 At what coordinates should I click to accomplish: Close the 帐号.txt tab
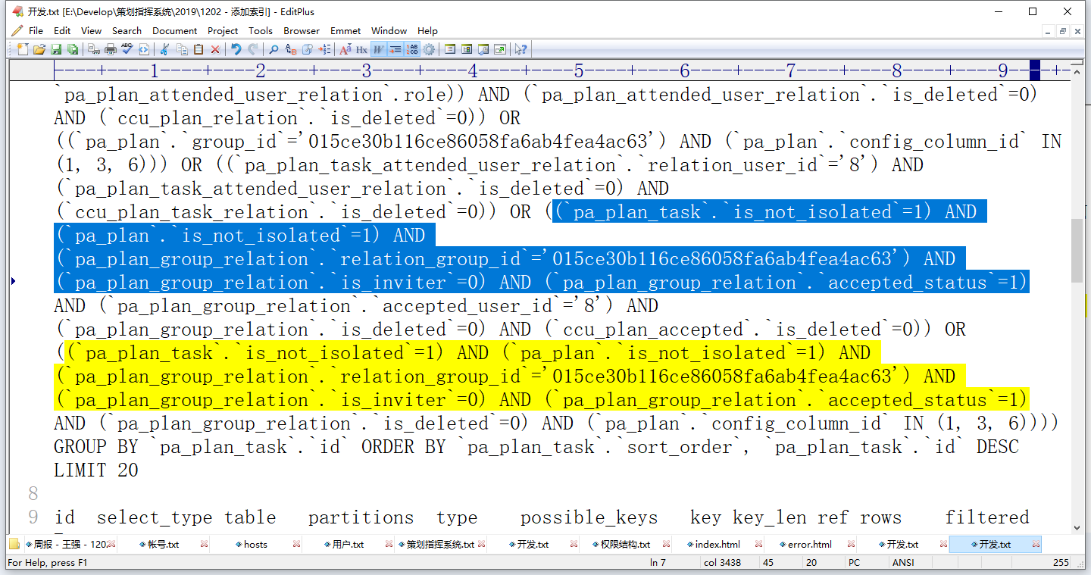[x=204, y=544]
